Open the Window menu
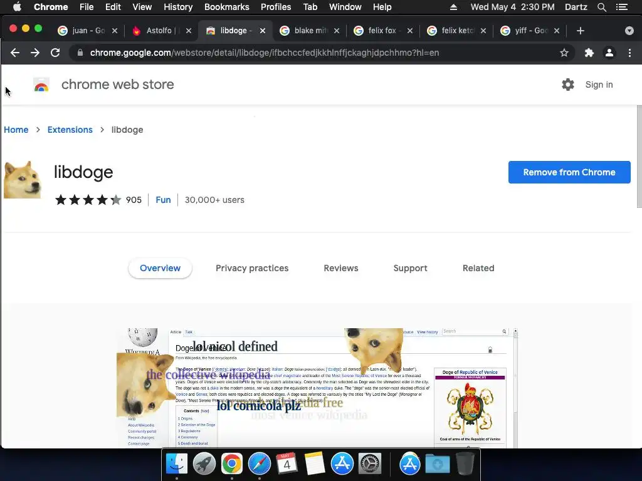 [345, 7]
